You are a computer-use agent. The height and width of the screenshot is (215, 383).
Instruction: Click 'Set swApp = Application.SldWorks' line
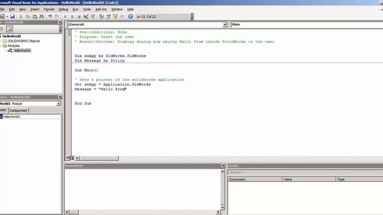point(113,84)
